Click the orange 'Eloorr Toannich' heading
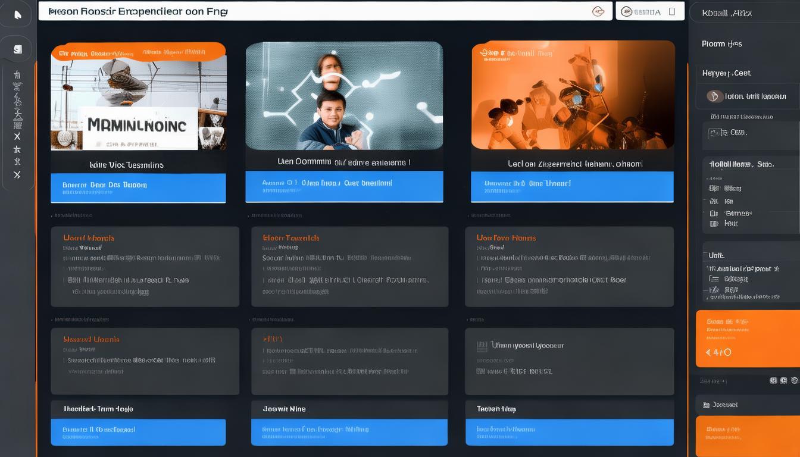The height and width of the screenshot is (457, 800). [x=290, y=238]
